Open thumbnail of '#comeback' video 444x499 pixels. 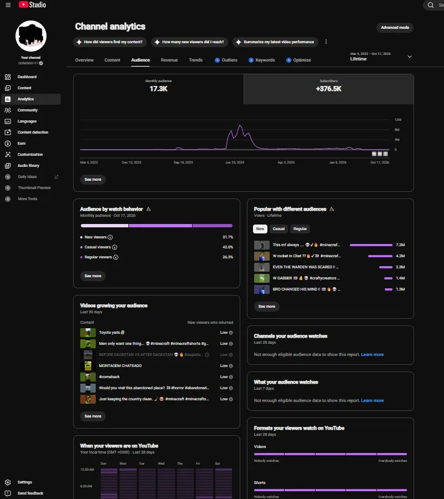click(x=87, y=377)
